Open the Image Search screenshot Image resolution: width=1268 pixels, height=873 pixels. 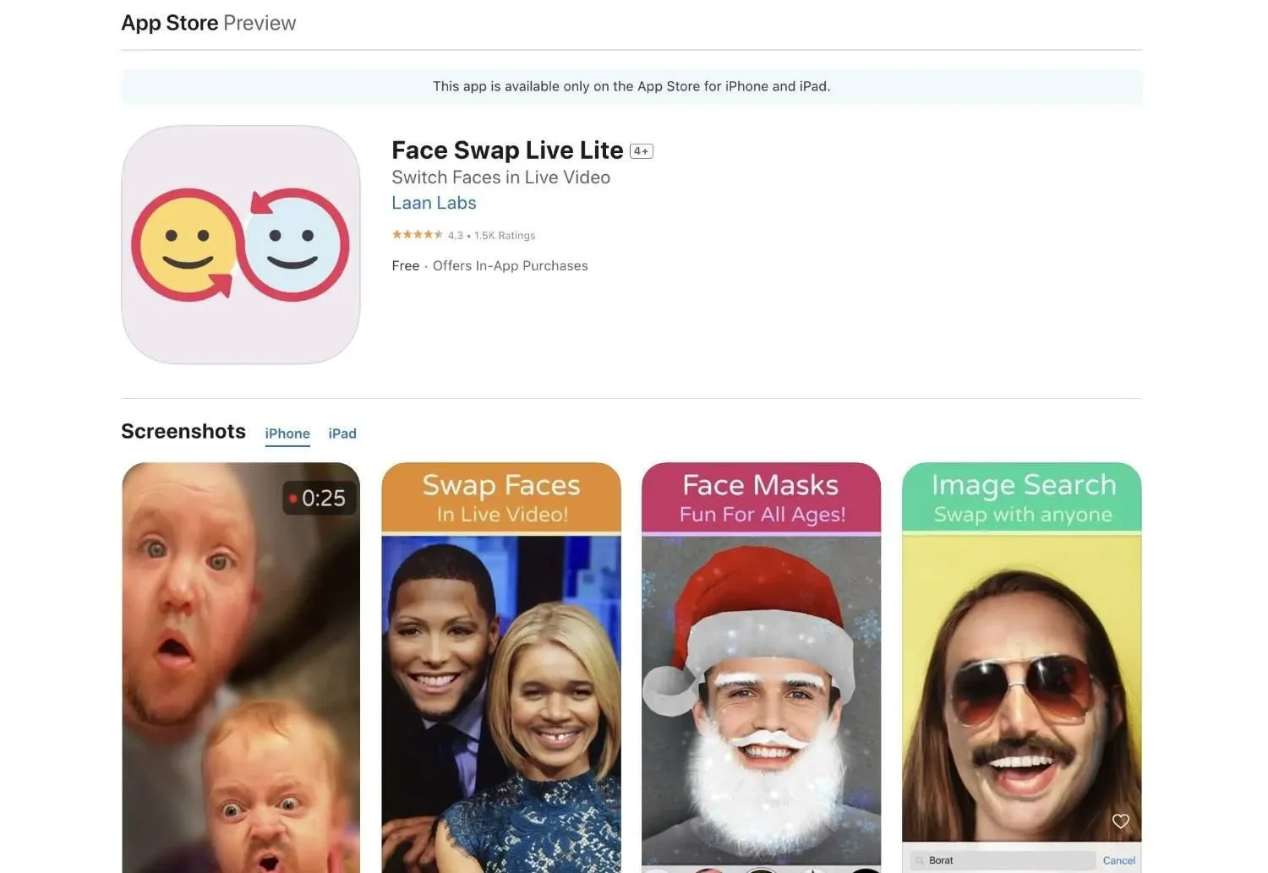tap(1022, 668)
